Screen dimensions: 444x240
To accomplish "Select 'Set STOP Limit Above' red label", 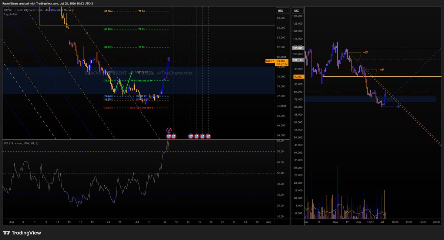I will click(x=141, y=108).
